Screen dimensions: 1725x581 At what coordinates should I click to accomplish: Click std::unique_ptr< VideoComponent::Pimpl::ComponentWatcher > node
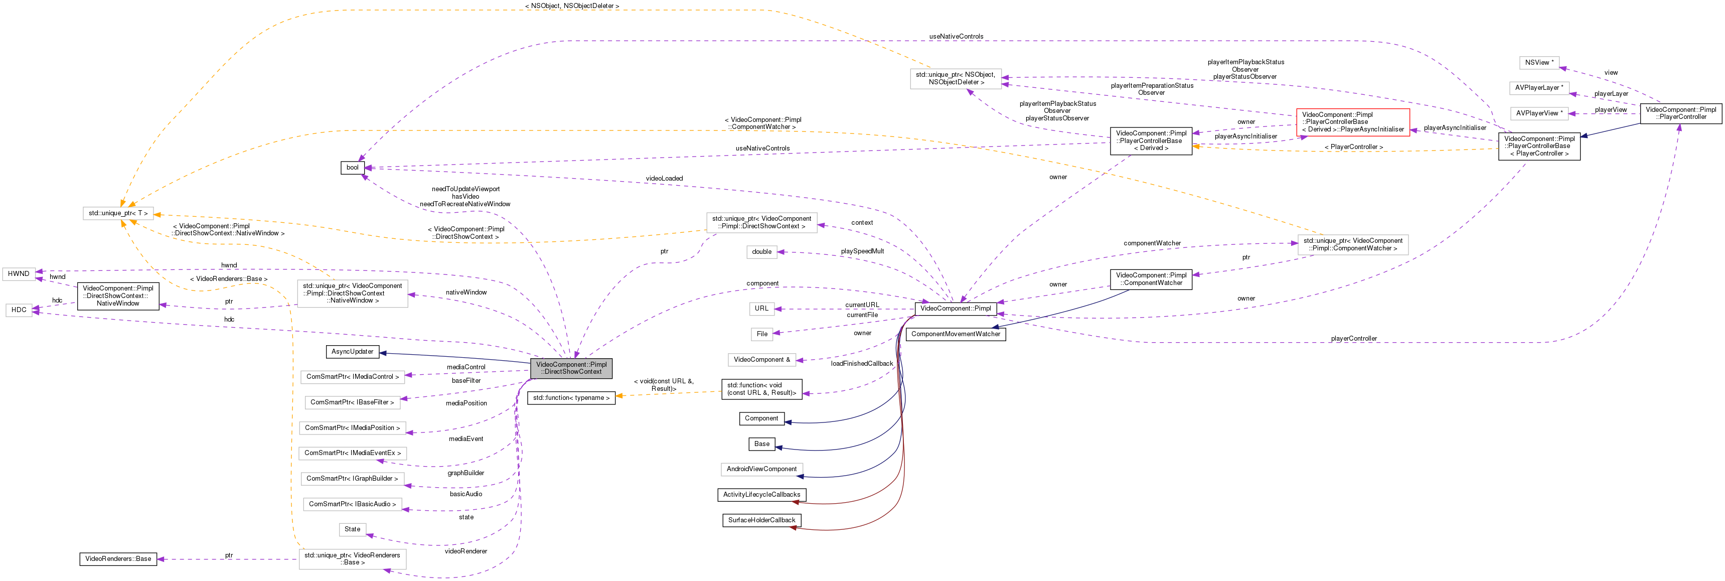pos(1353,245)
